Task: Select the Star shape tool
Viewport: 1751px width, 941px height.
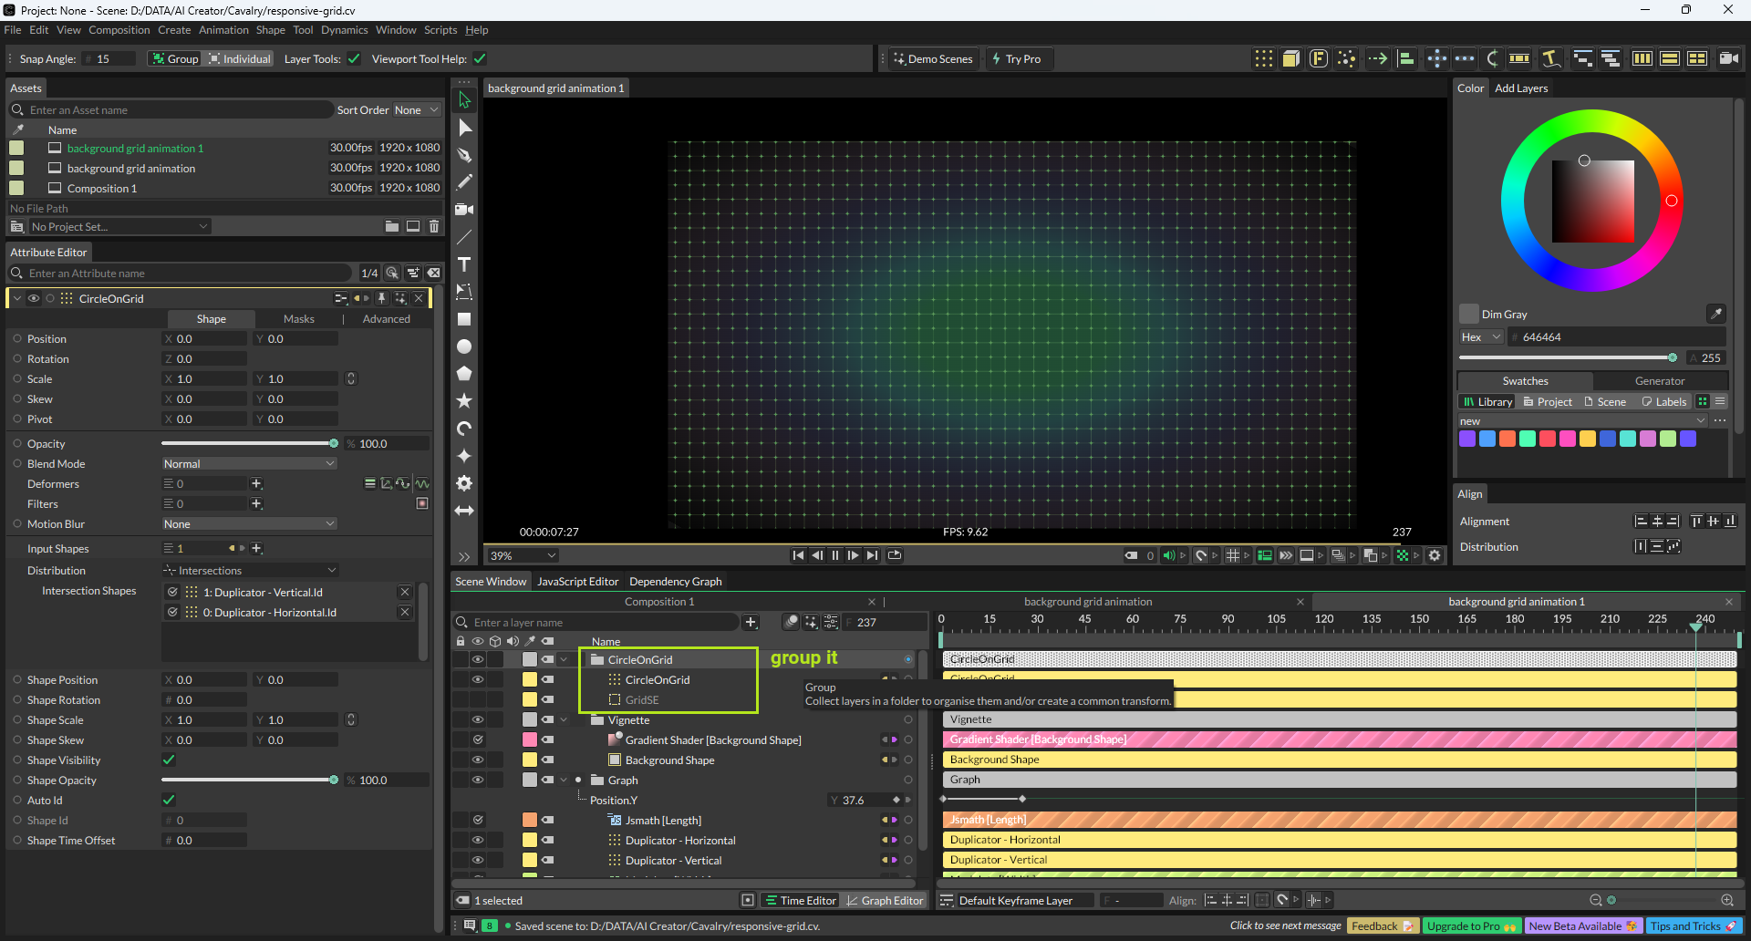Action: pos(464,401)
